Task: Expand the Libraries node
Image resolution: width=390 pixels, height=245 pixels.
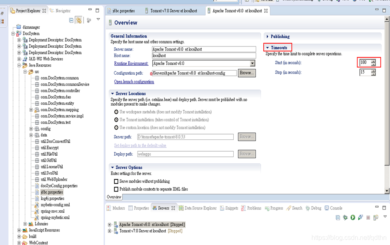Action: tap(25, 224)
